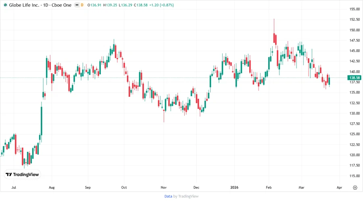Click the Globe Life Inc. symbol logo icon

click(x=5, y=5)
